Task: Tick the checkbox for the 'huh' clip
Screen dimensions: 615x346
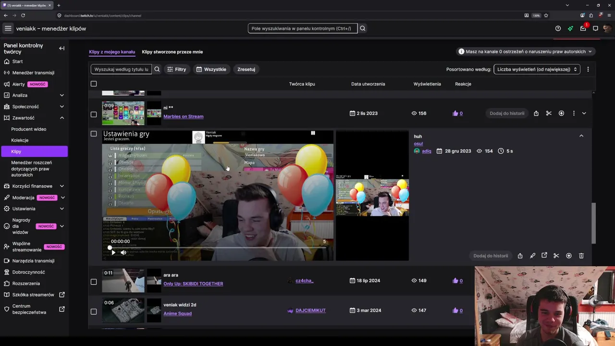Action: click(94, 134)
